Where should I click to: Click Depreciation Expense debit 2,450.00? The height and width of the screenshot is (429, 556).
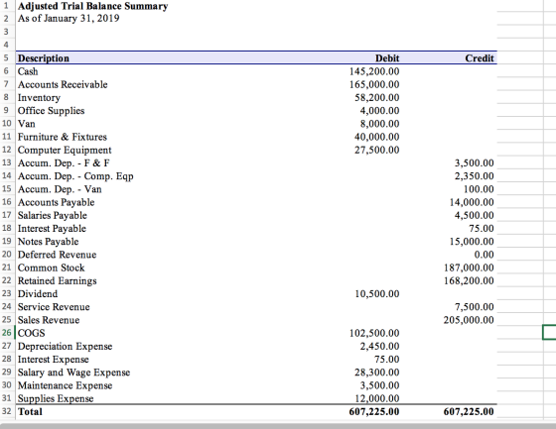379,346
